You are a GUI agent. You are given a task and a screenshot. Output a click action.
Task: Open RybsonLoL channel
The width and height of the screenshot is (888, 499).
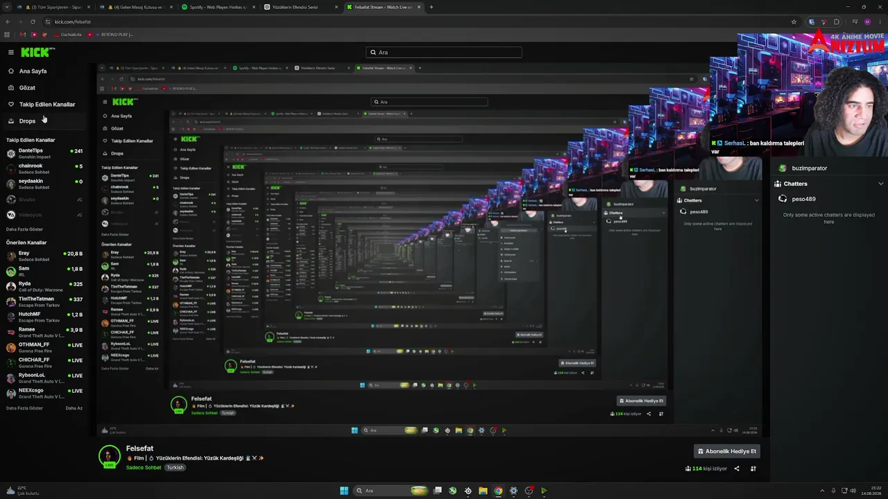44,378
